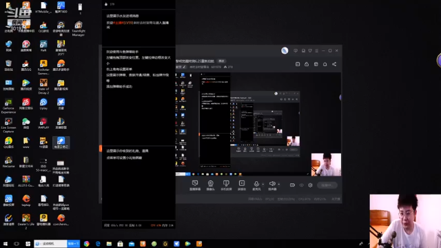This screenshot has height=248, width=441.
Task: Open the hamburger menu in streaming title bar
Action: [x=317, y=50]
